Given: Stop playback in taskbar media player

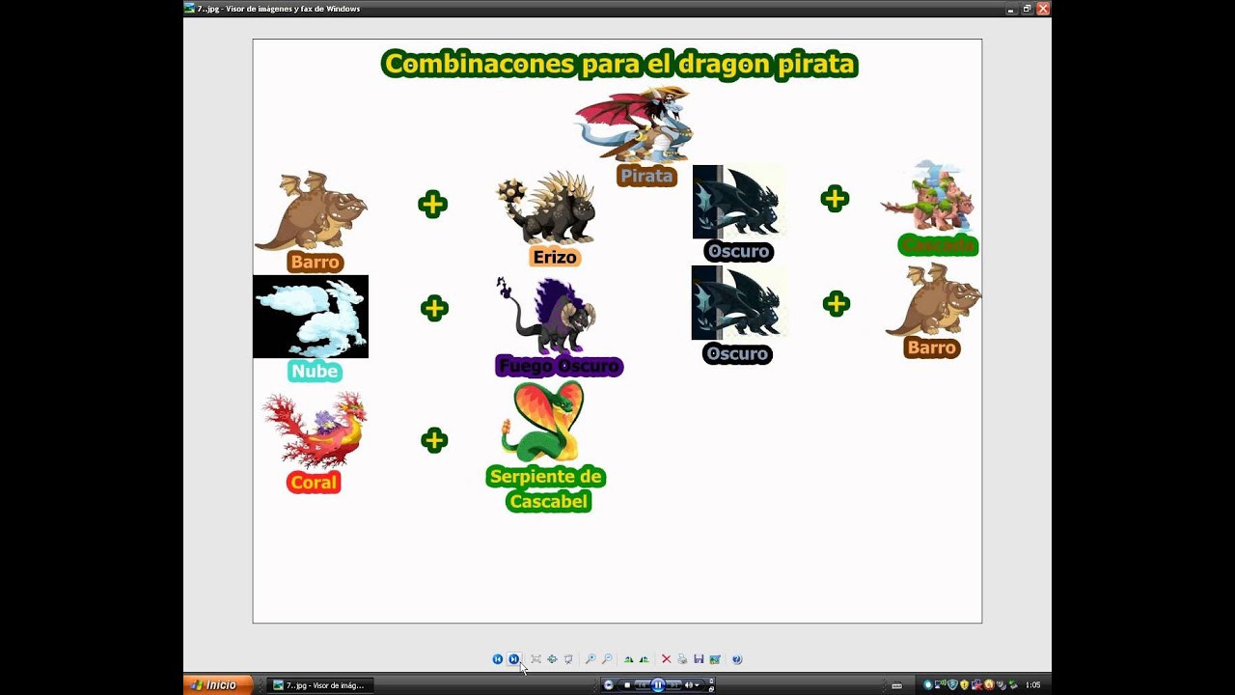Looking at the screenshot, I should 626,685.
